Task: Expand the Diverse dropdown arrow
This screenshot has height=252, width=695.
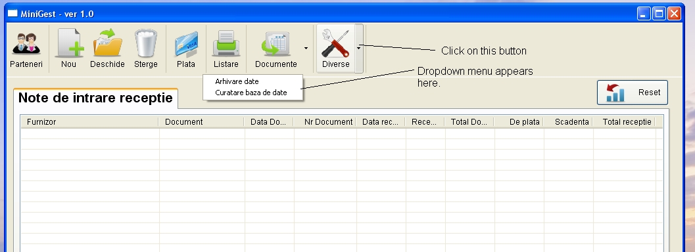Action: [358, 48]
